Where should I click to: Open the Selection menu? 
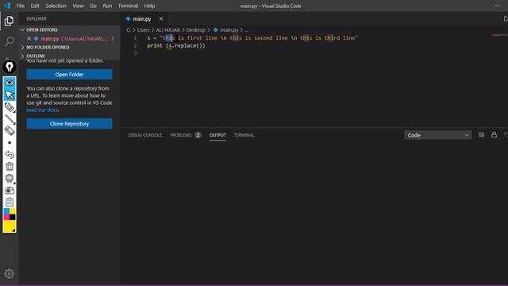click(56, 6)
